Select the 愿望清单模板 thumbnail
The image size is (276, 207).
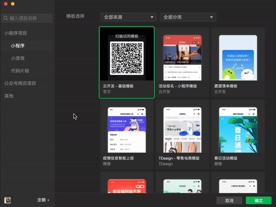point(238,58)
